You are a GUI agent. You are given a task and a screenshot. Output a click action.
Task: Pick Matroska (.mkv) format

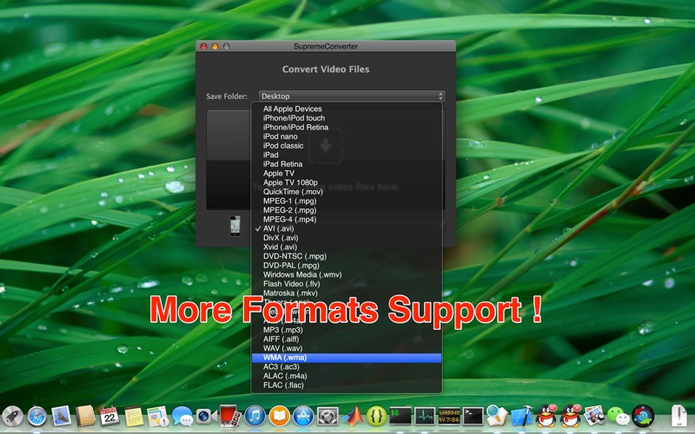[347, 293]
